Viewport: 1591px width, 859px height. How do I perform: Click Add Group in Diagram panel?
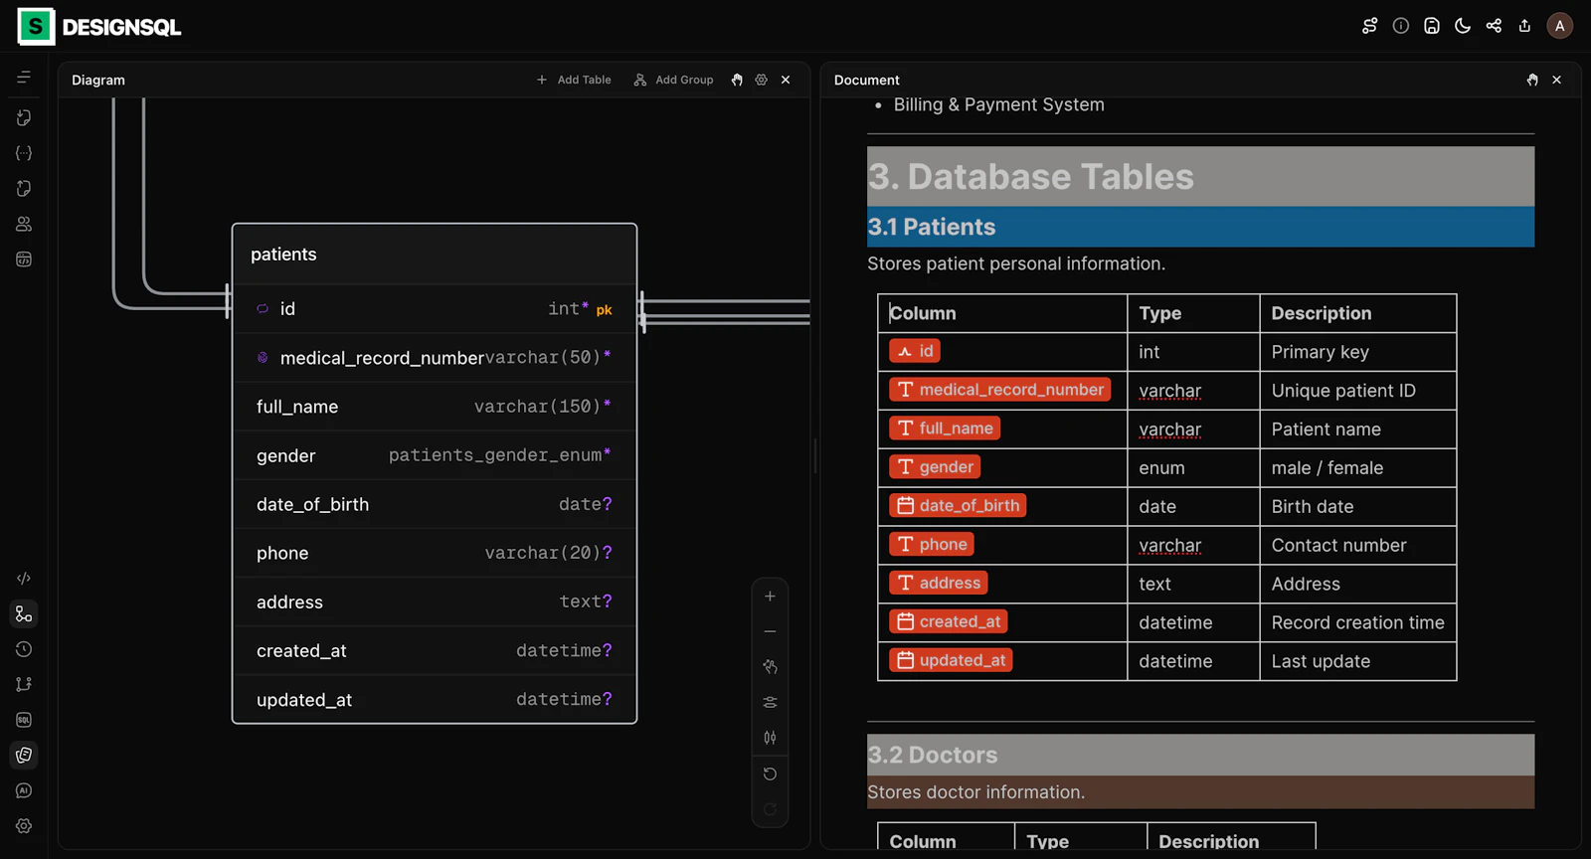[673, 80]
